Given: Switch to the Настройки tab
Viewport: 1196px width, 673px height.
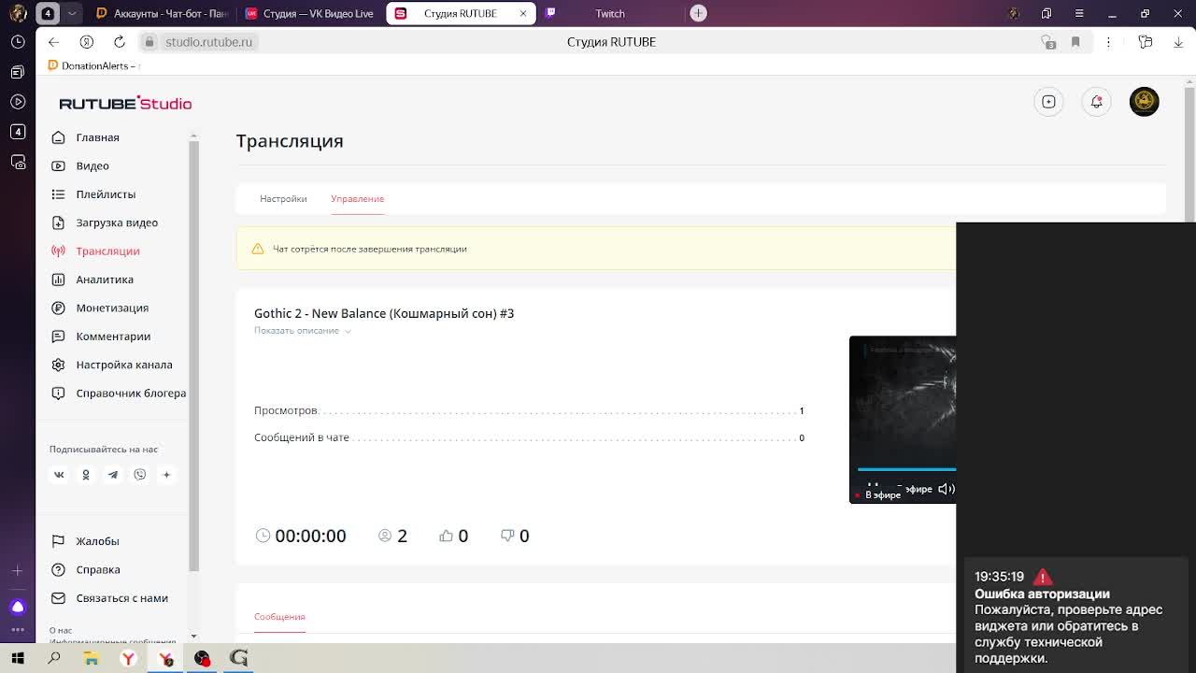Looking at the screenshot, I should click(283, 198).
